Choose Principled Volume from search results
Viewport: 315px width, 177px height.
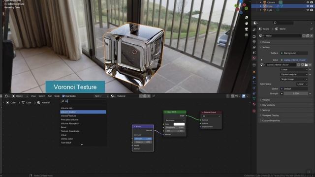83,119
